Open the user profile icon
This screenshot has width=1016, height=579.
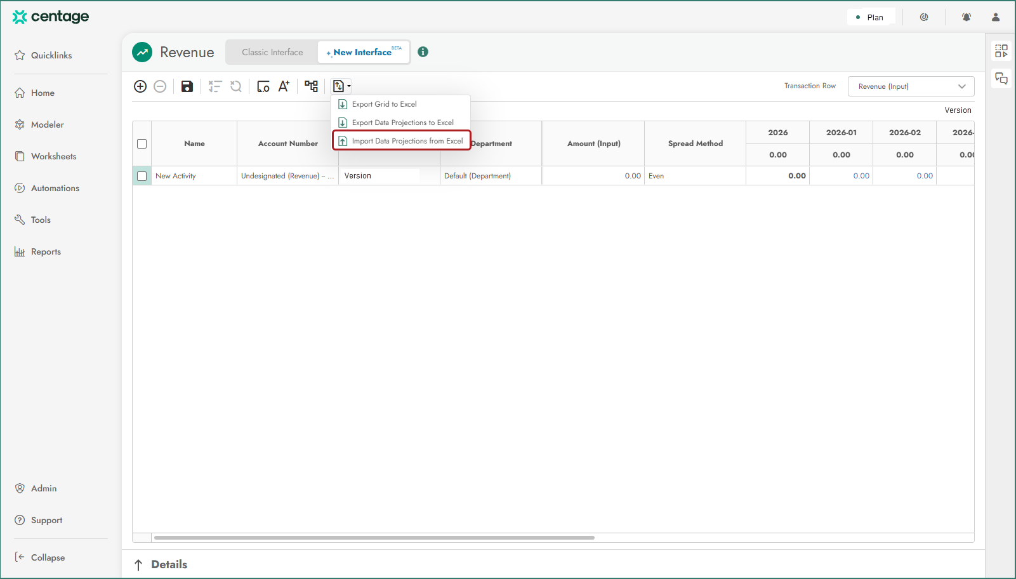(x=996, y=17)
